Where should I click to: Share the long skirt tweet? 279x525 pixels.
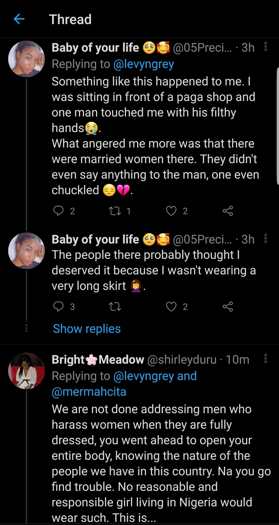pos(228,307)
